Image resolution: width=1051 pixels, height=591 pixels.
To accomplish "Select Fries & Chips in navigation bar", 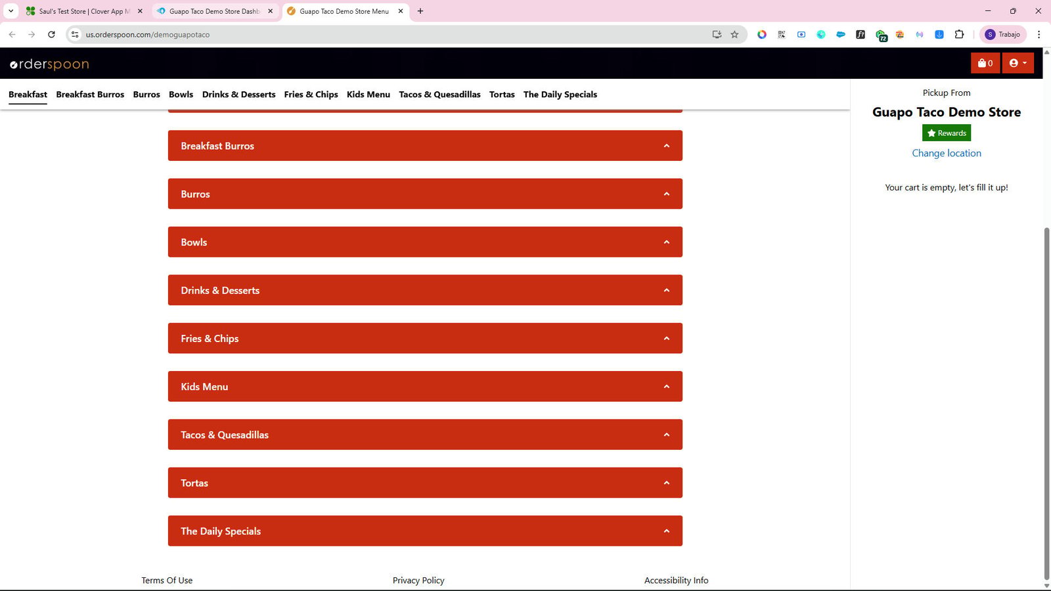I will (311, 95).
